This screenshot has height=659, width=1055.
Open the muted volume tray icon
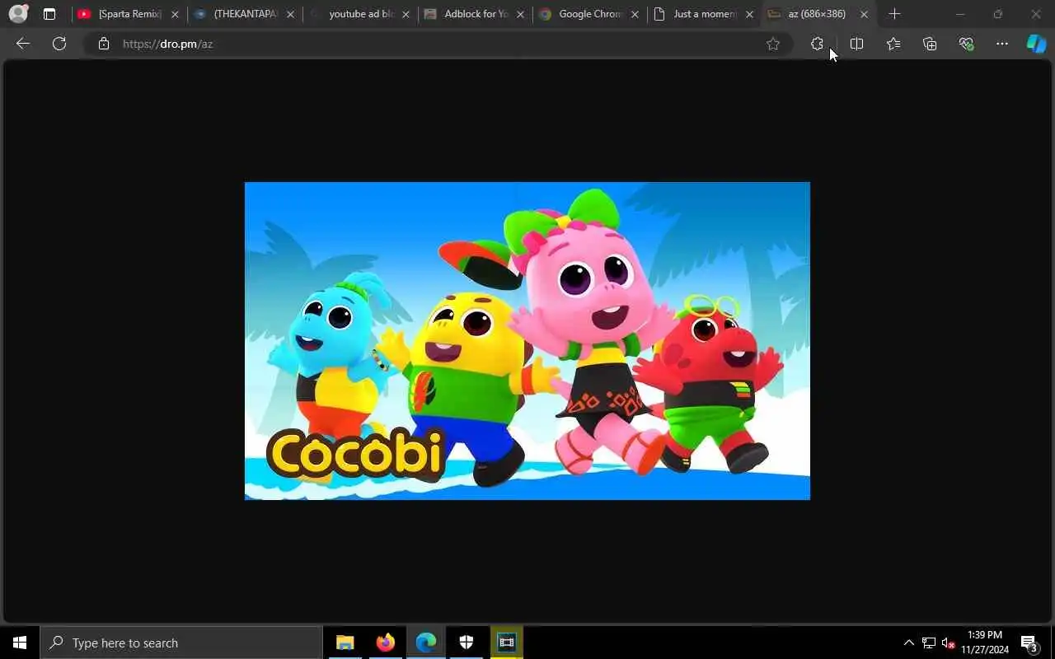click(948, 643)
